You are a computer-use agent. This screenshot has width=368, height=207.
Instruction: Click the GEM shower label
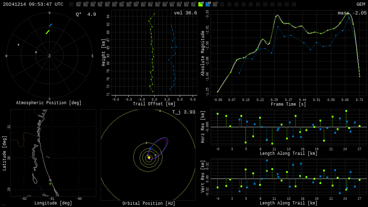[x=360, y=4]
